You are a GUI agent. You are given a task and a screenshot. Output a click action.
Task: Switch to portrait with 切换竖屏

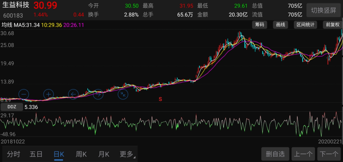(323, 10)
